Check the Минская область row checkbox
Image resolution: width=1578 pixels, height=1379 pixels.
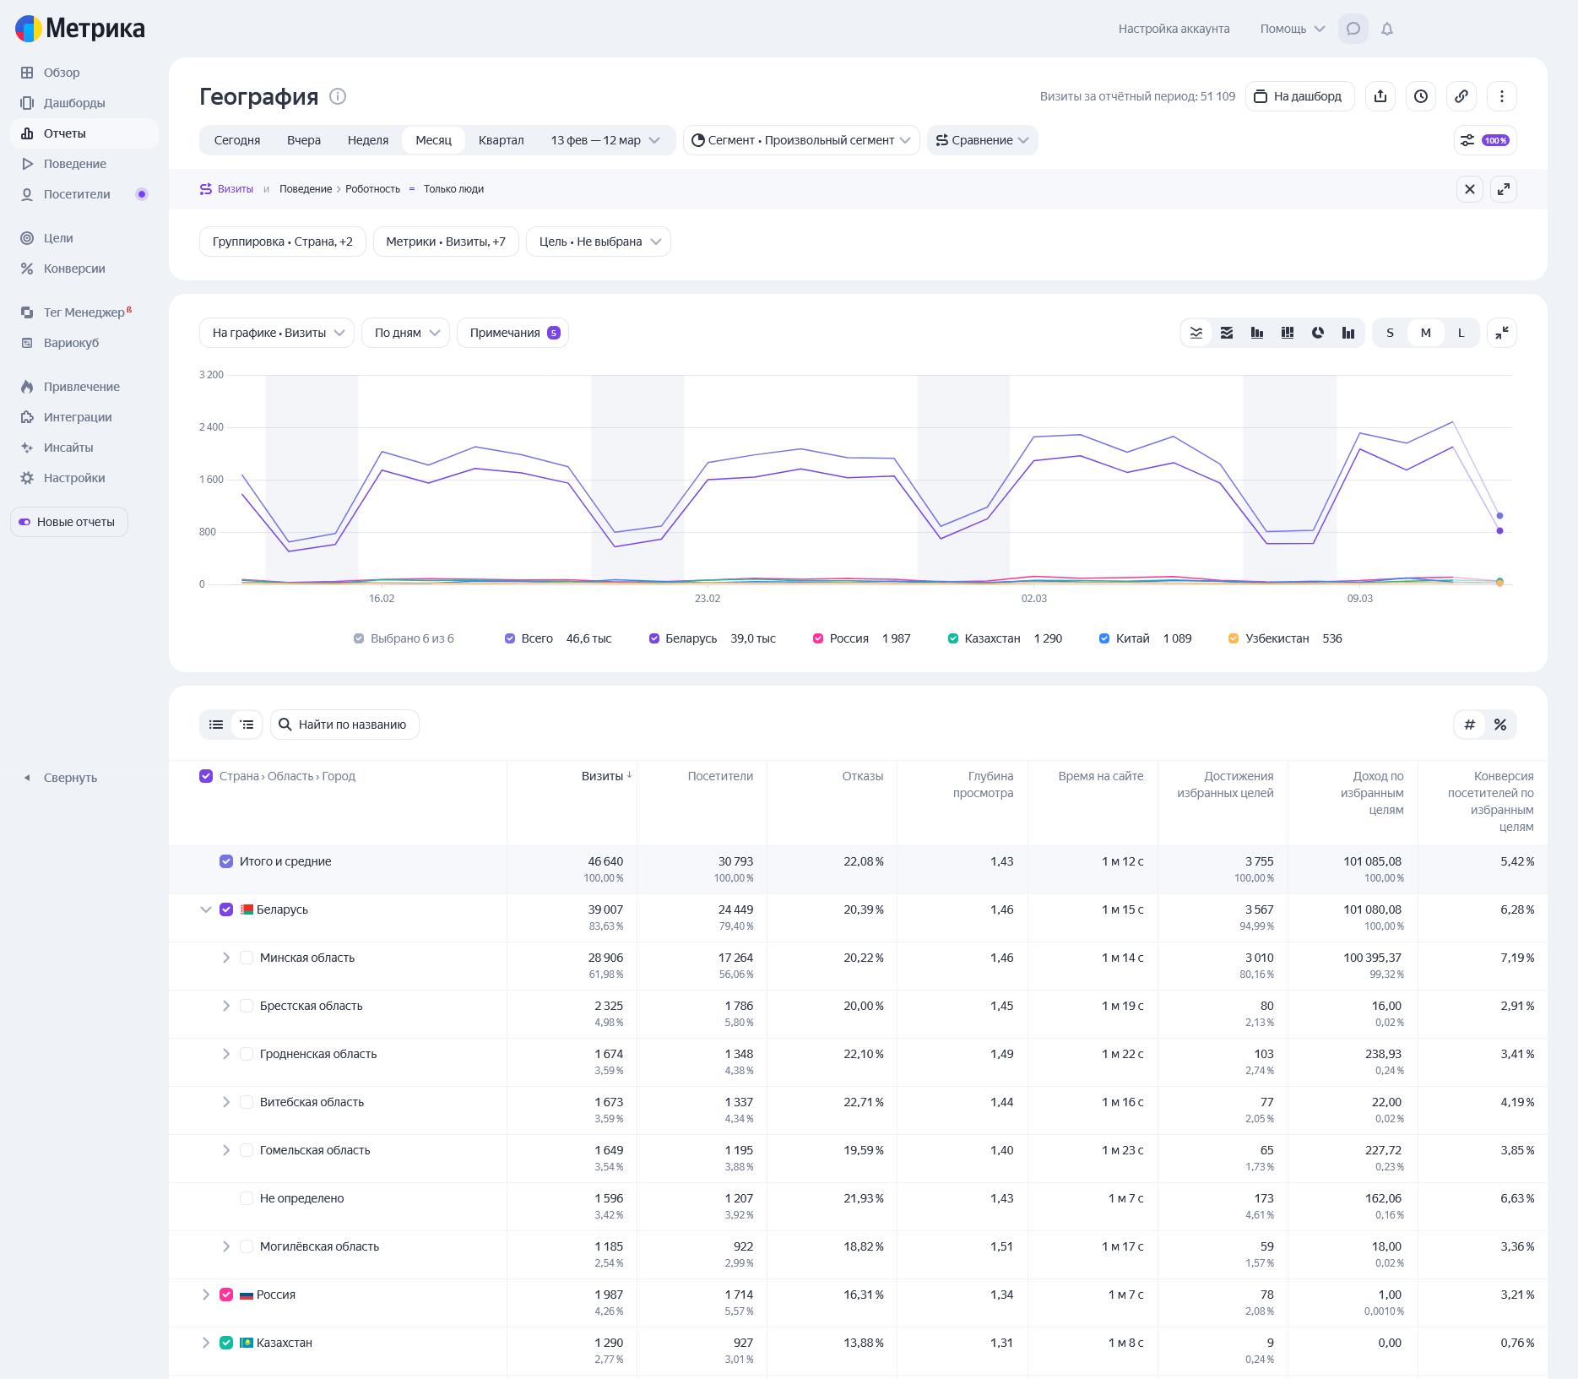pyautogui.click(x=247, y=958)
